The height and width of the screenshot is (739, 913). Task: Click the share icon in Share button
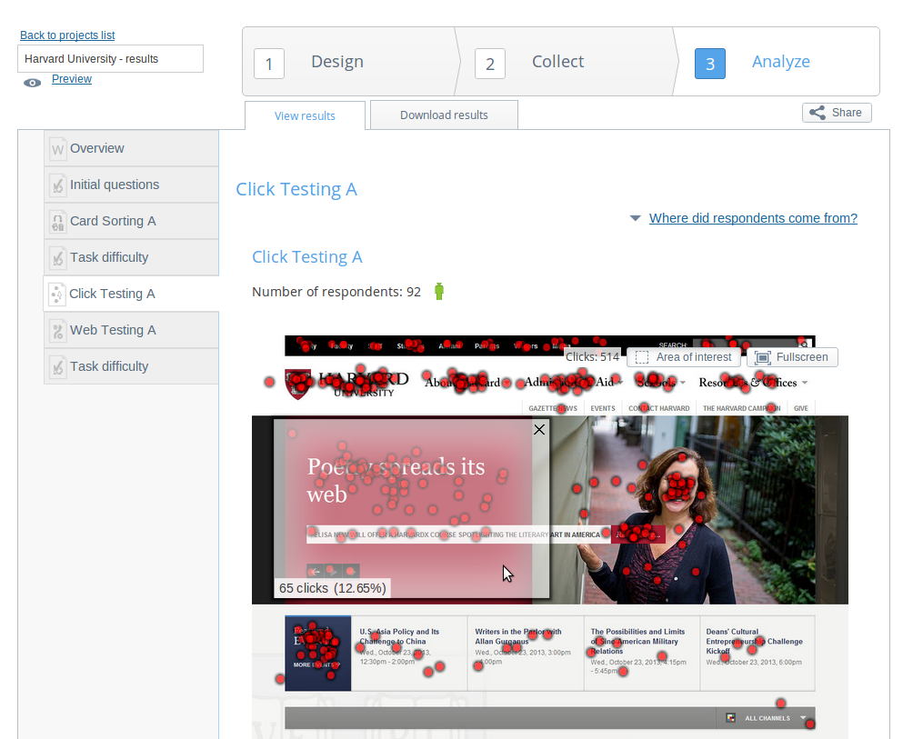coord(817,113)
